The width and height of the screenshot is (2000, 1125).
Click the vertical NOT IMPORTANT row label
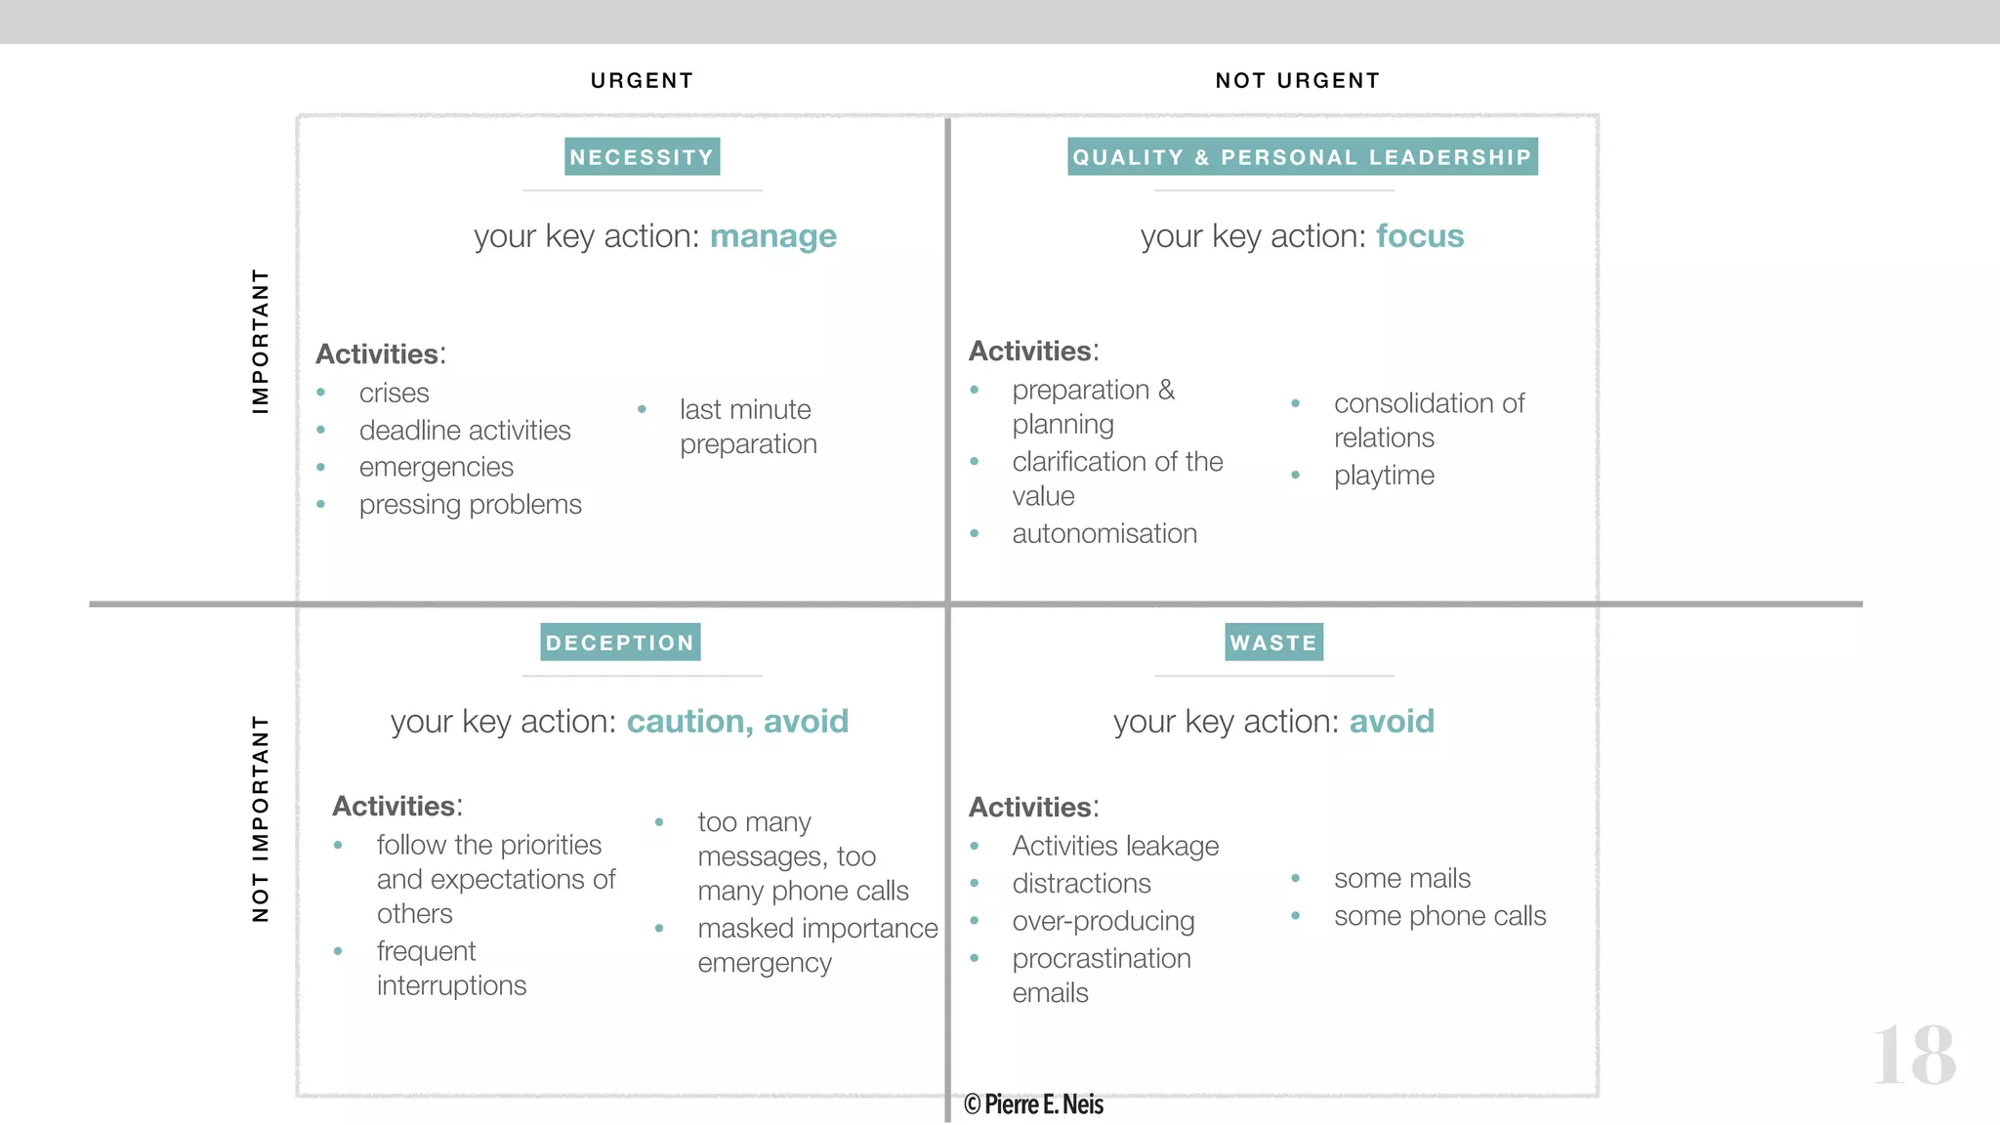[260, 818]
